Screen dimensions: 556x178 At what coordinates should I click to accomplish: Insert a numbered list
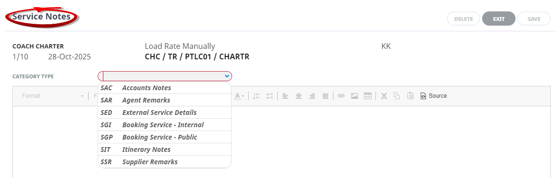(257, 96)
